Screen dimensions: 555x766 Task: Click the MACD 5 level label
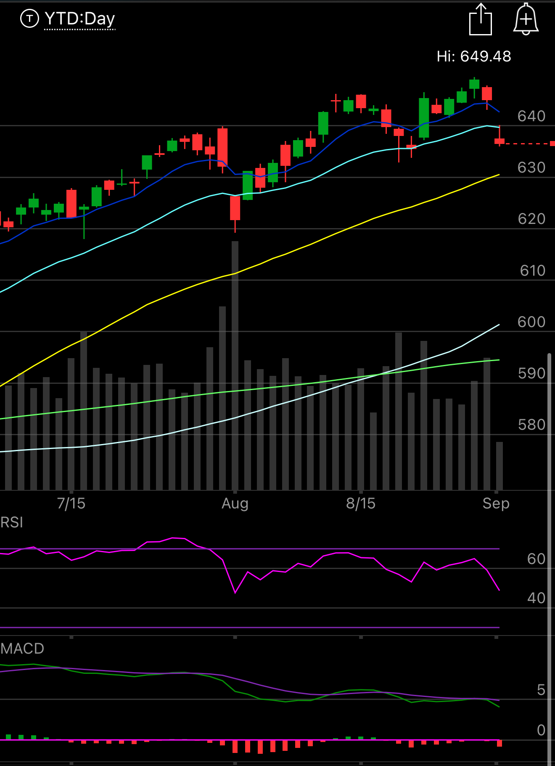[x=541, y=690]
